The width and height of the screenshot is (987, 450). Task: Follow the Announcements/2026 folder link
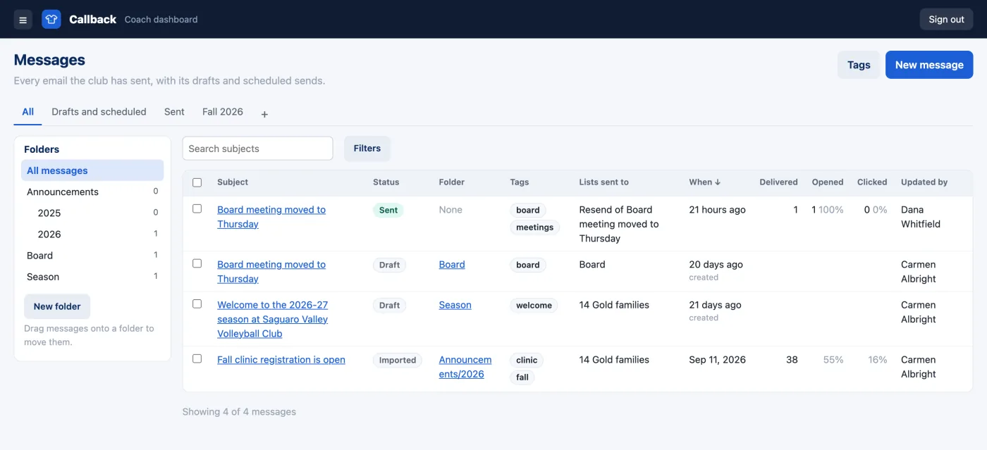click(465, 367)
